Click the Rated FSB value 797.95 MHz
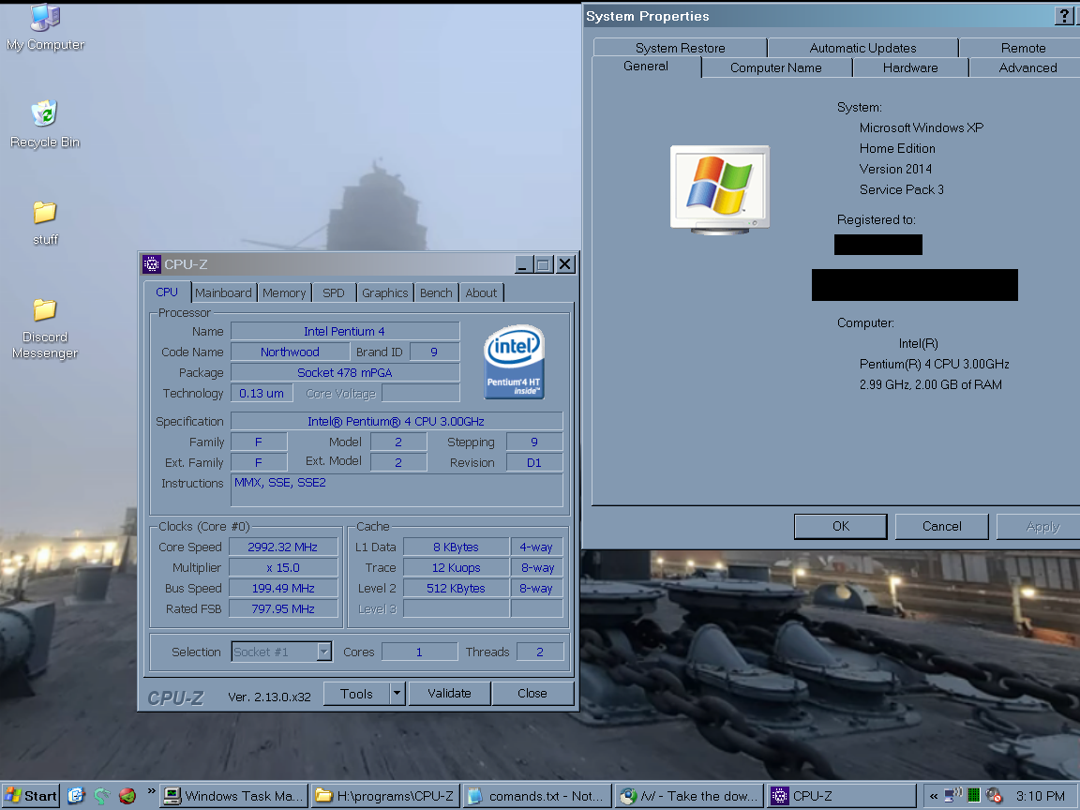 (x=283, y=608)
